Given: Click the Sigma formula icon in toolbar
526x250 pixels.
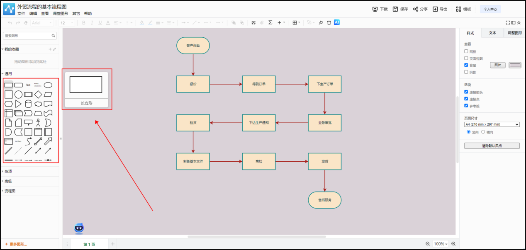Looking at the screenshot, I should pos(270,23).
